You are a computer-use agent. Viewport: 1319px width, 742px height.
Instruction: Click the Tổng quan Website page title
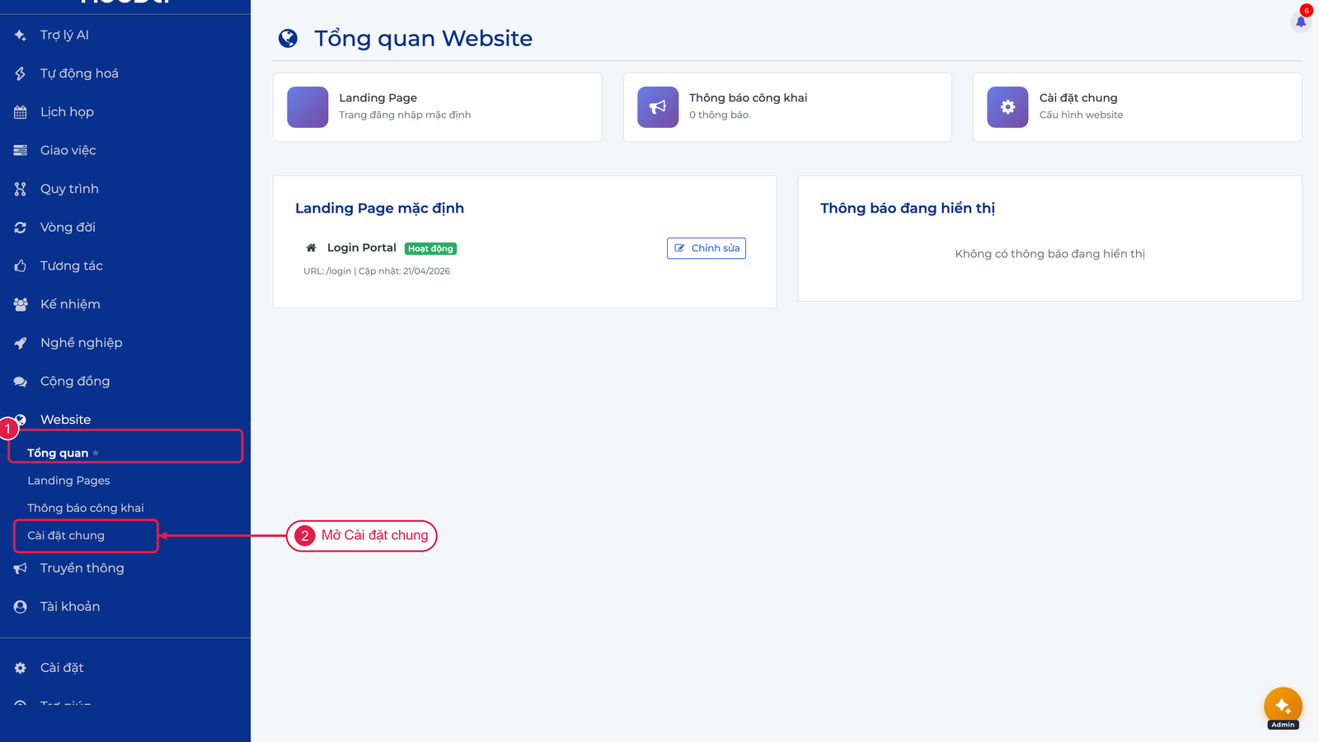424,38
